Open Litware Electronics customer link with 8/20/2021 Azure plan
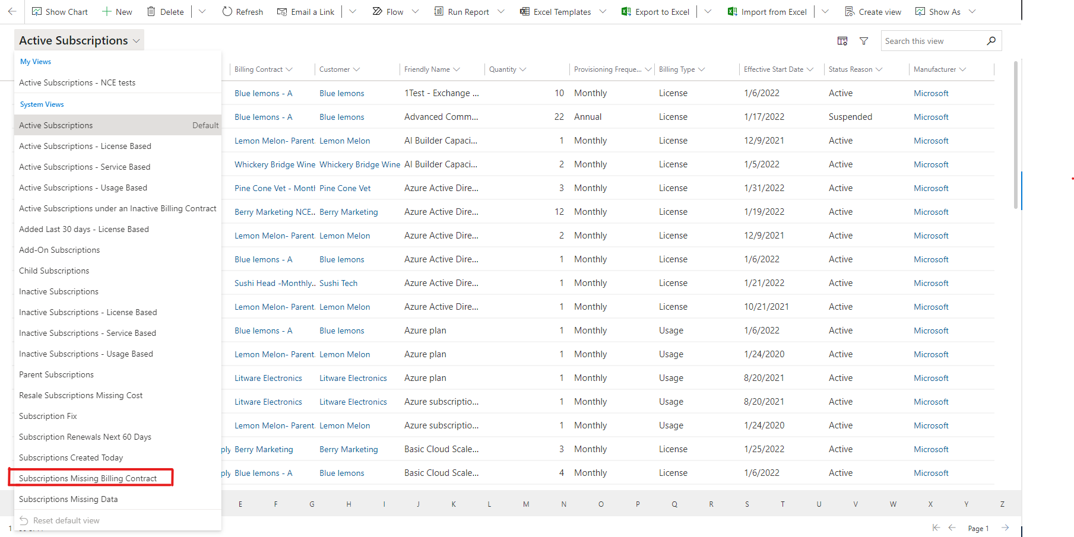Viewport: 1074px width, 537px height. [353, 378]
